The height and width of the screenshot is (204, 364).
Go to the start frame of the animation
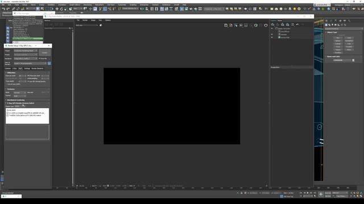point(301,193)
